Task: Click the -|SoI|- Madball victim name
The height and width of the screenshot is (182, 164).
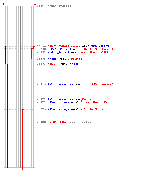Action: point(94,109)
